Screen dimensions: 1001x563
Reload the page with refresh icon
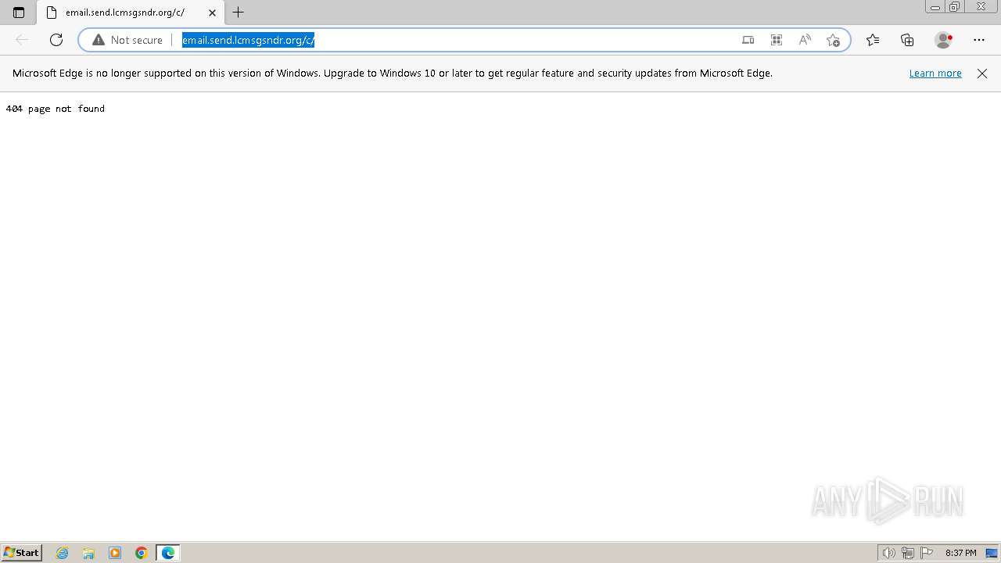point(56,40)
